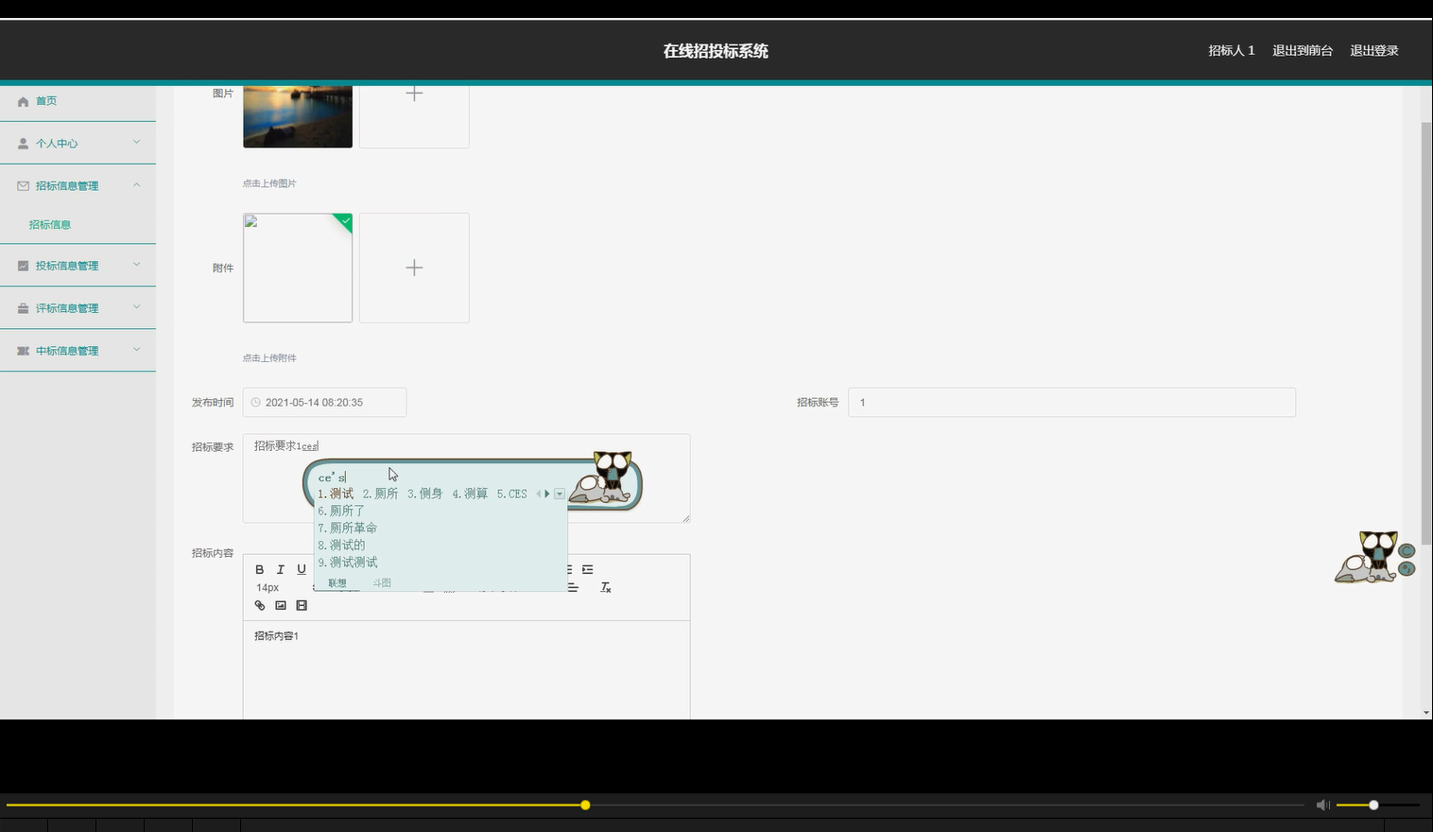Click 退出登录 in the header
The image size is (1433, 832).
pos(1374,51)
